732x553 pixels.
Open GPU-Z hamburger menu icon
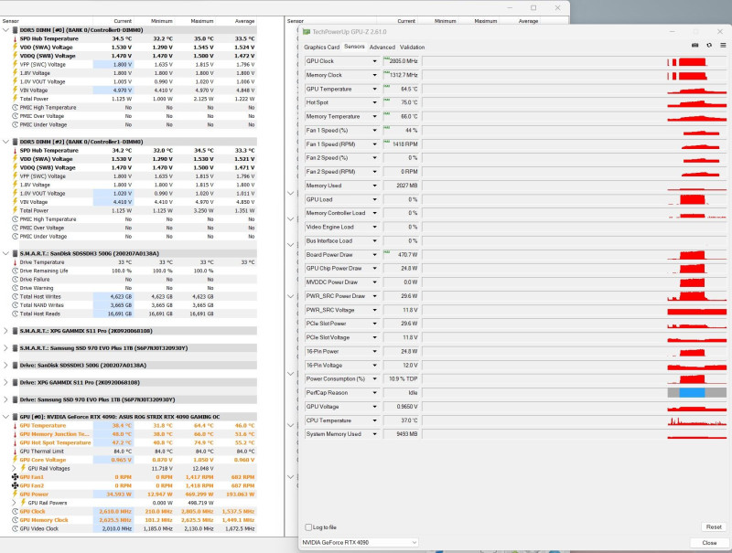(x=723, y=45)
